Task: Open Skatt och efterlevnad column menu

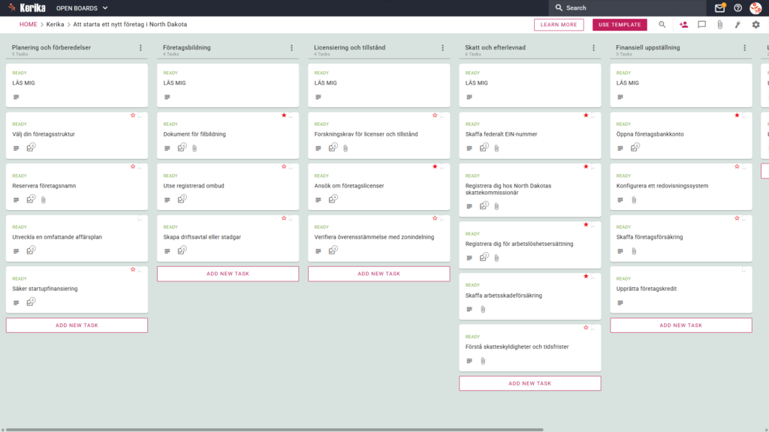Action: (x=594, y=48)
